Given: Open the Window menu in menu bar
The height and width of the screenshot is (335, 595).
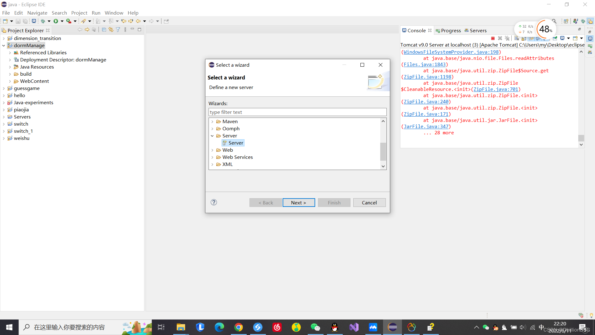Looking at the screenshot, I should [114, 13].
